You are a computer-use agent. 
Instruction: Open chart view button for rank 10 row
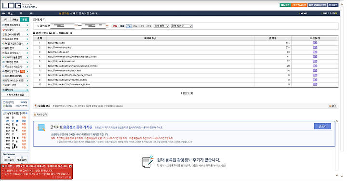tap(315, 84)
